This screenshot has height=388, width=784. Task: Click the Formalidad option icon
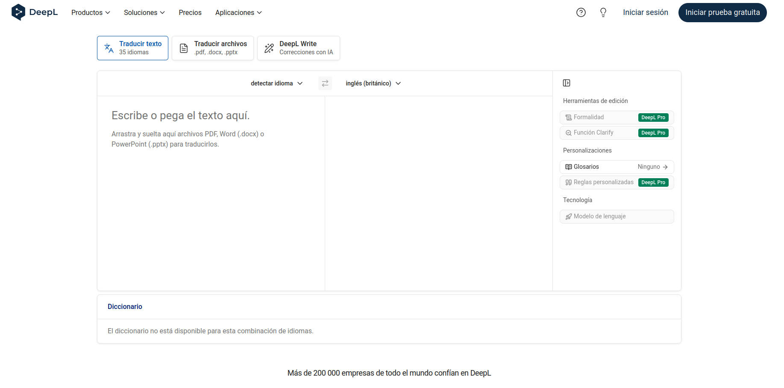pos(568,118)
